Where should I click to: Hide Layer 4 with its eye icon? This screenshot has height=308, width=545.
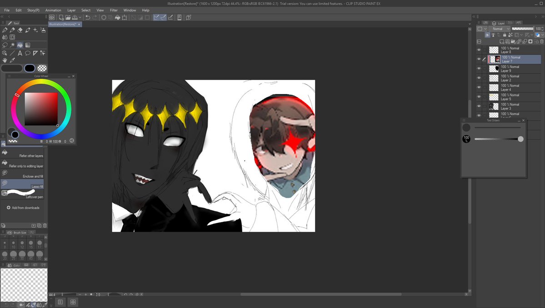[479, 88]
